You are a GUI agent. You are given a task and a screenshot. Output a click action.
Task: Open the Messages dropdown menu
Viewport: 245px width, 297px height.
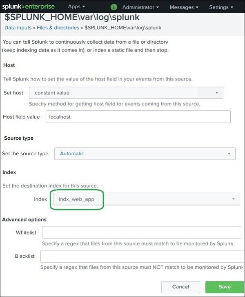184,7
